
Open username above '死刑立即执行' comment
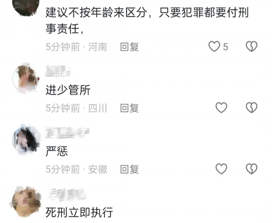click(67, 194)
